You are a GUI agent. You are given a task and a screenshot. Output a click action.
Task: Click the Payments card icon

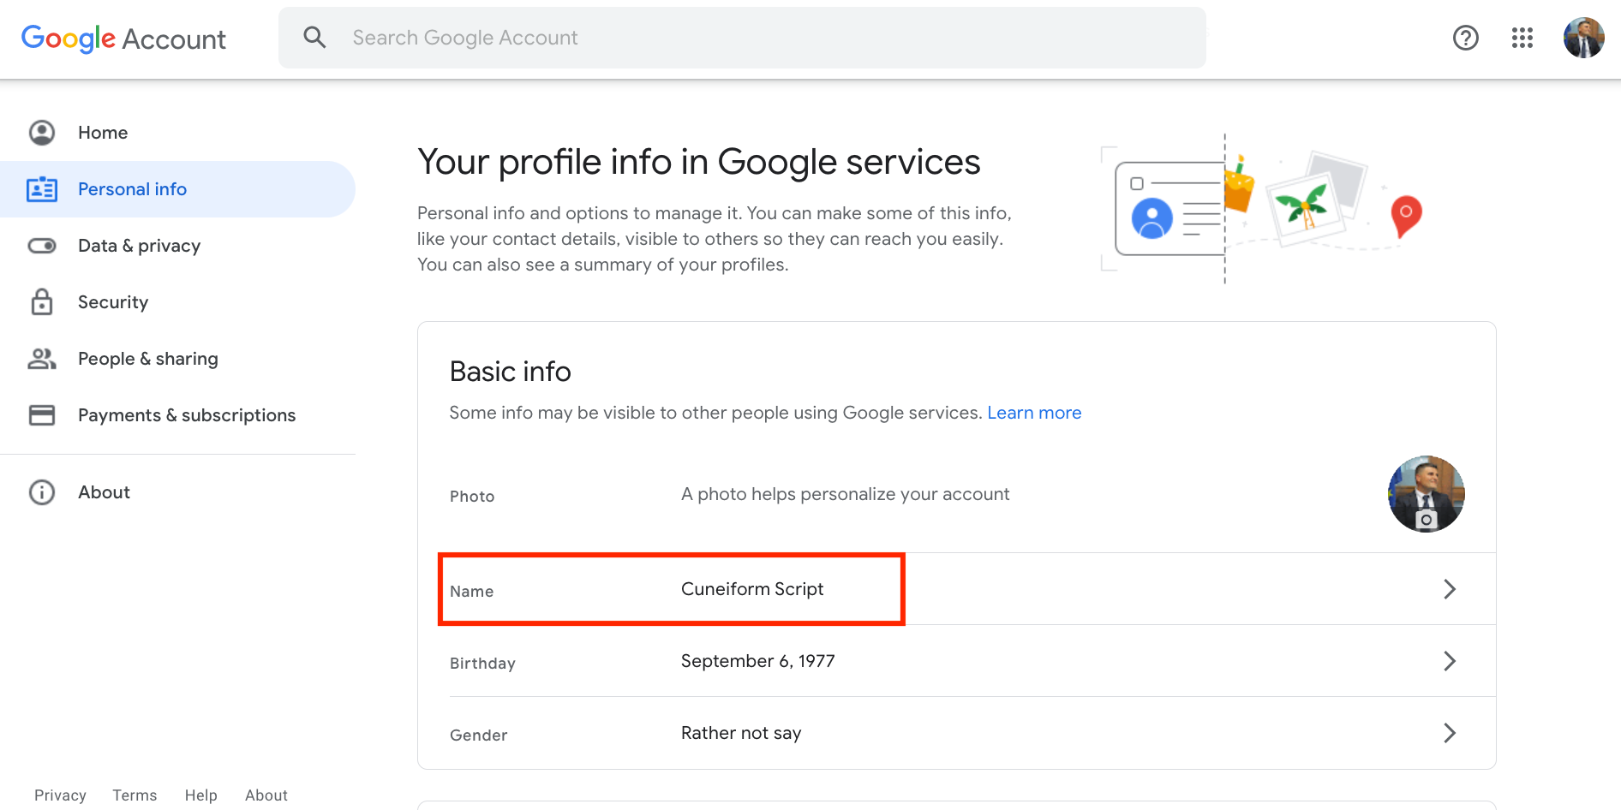[x=42, y=415]
